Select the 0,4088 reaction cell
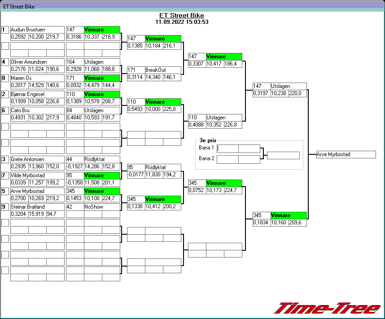This screenshot has width=385, height=319. coord(197,125)
